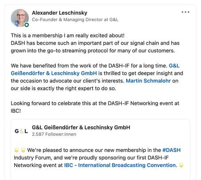Click the G&L company logo icon
The height and width of the screenshot is (180, 201).
(21, 131)
